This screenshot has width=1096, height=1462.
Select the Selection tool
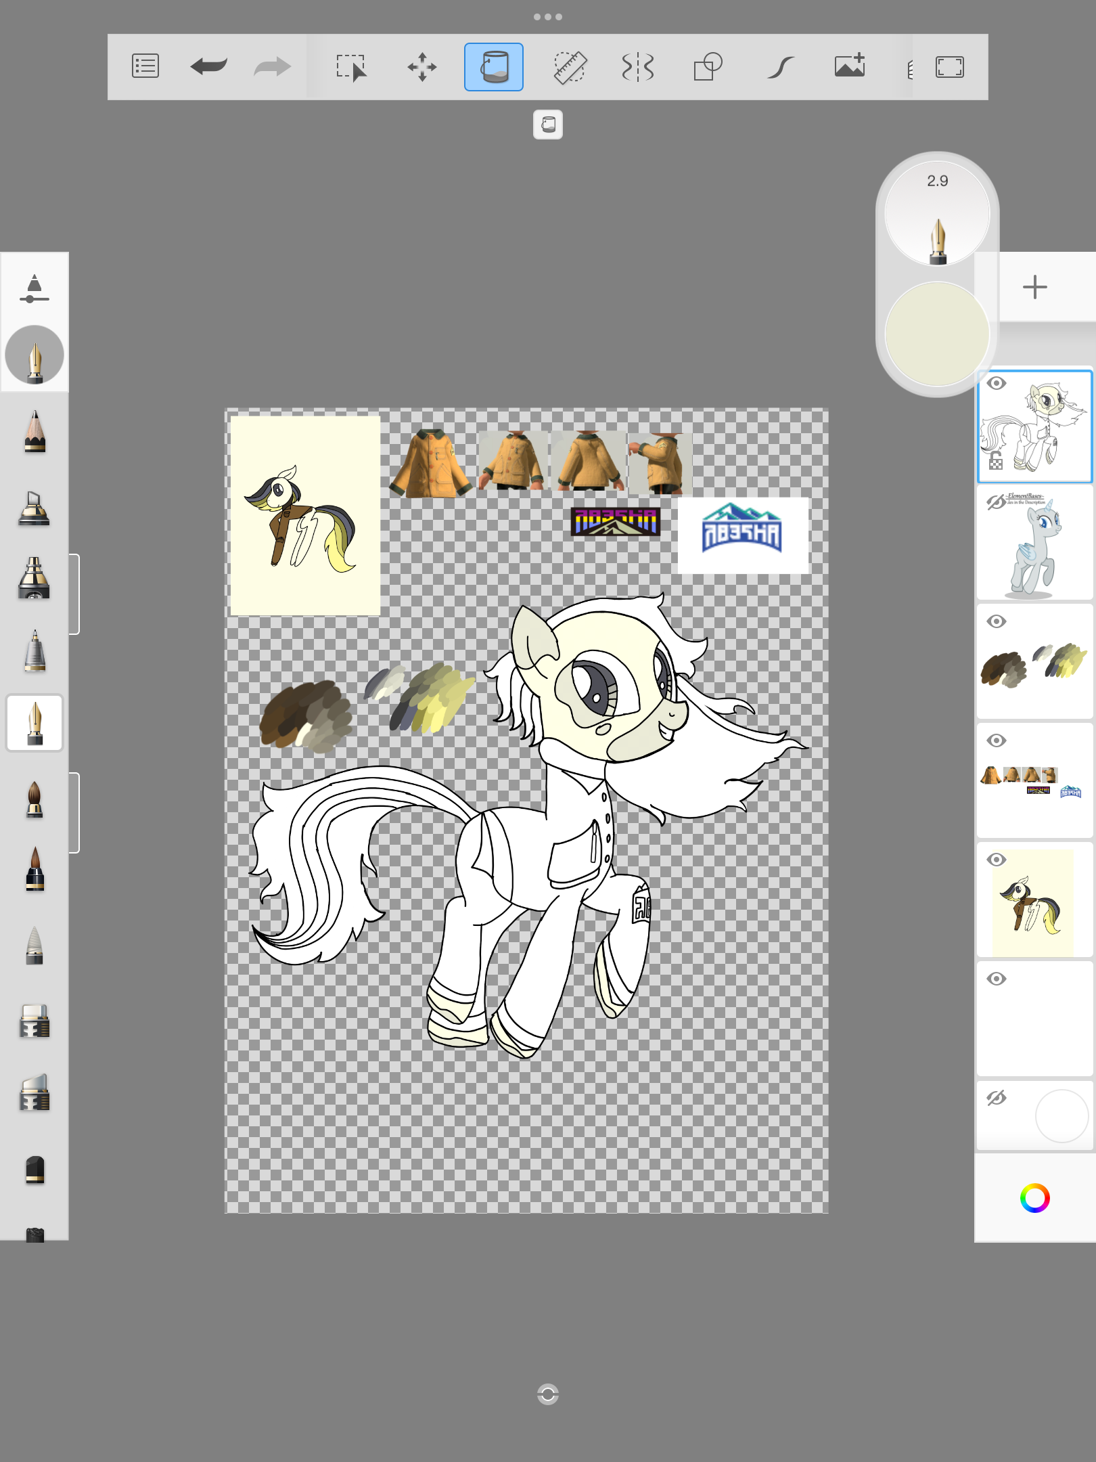tap(351, 67)
